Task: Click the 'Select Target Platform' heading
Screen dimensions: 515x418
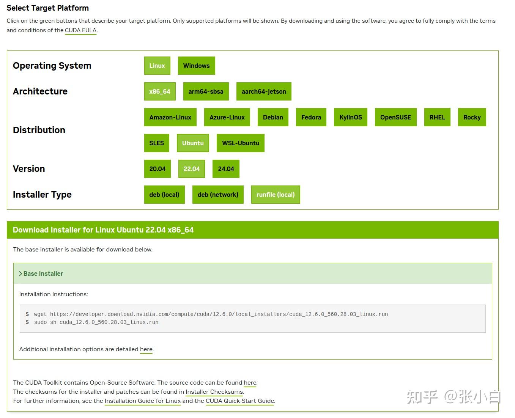Action: click(x=48, y=8)
